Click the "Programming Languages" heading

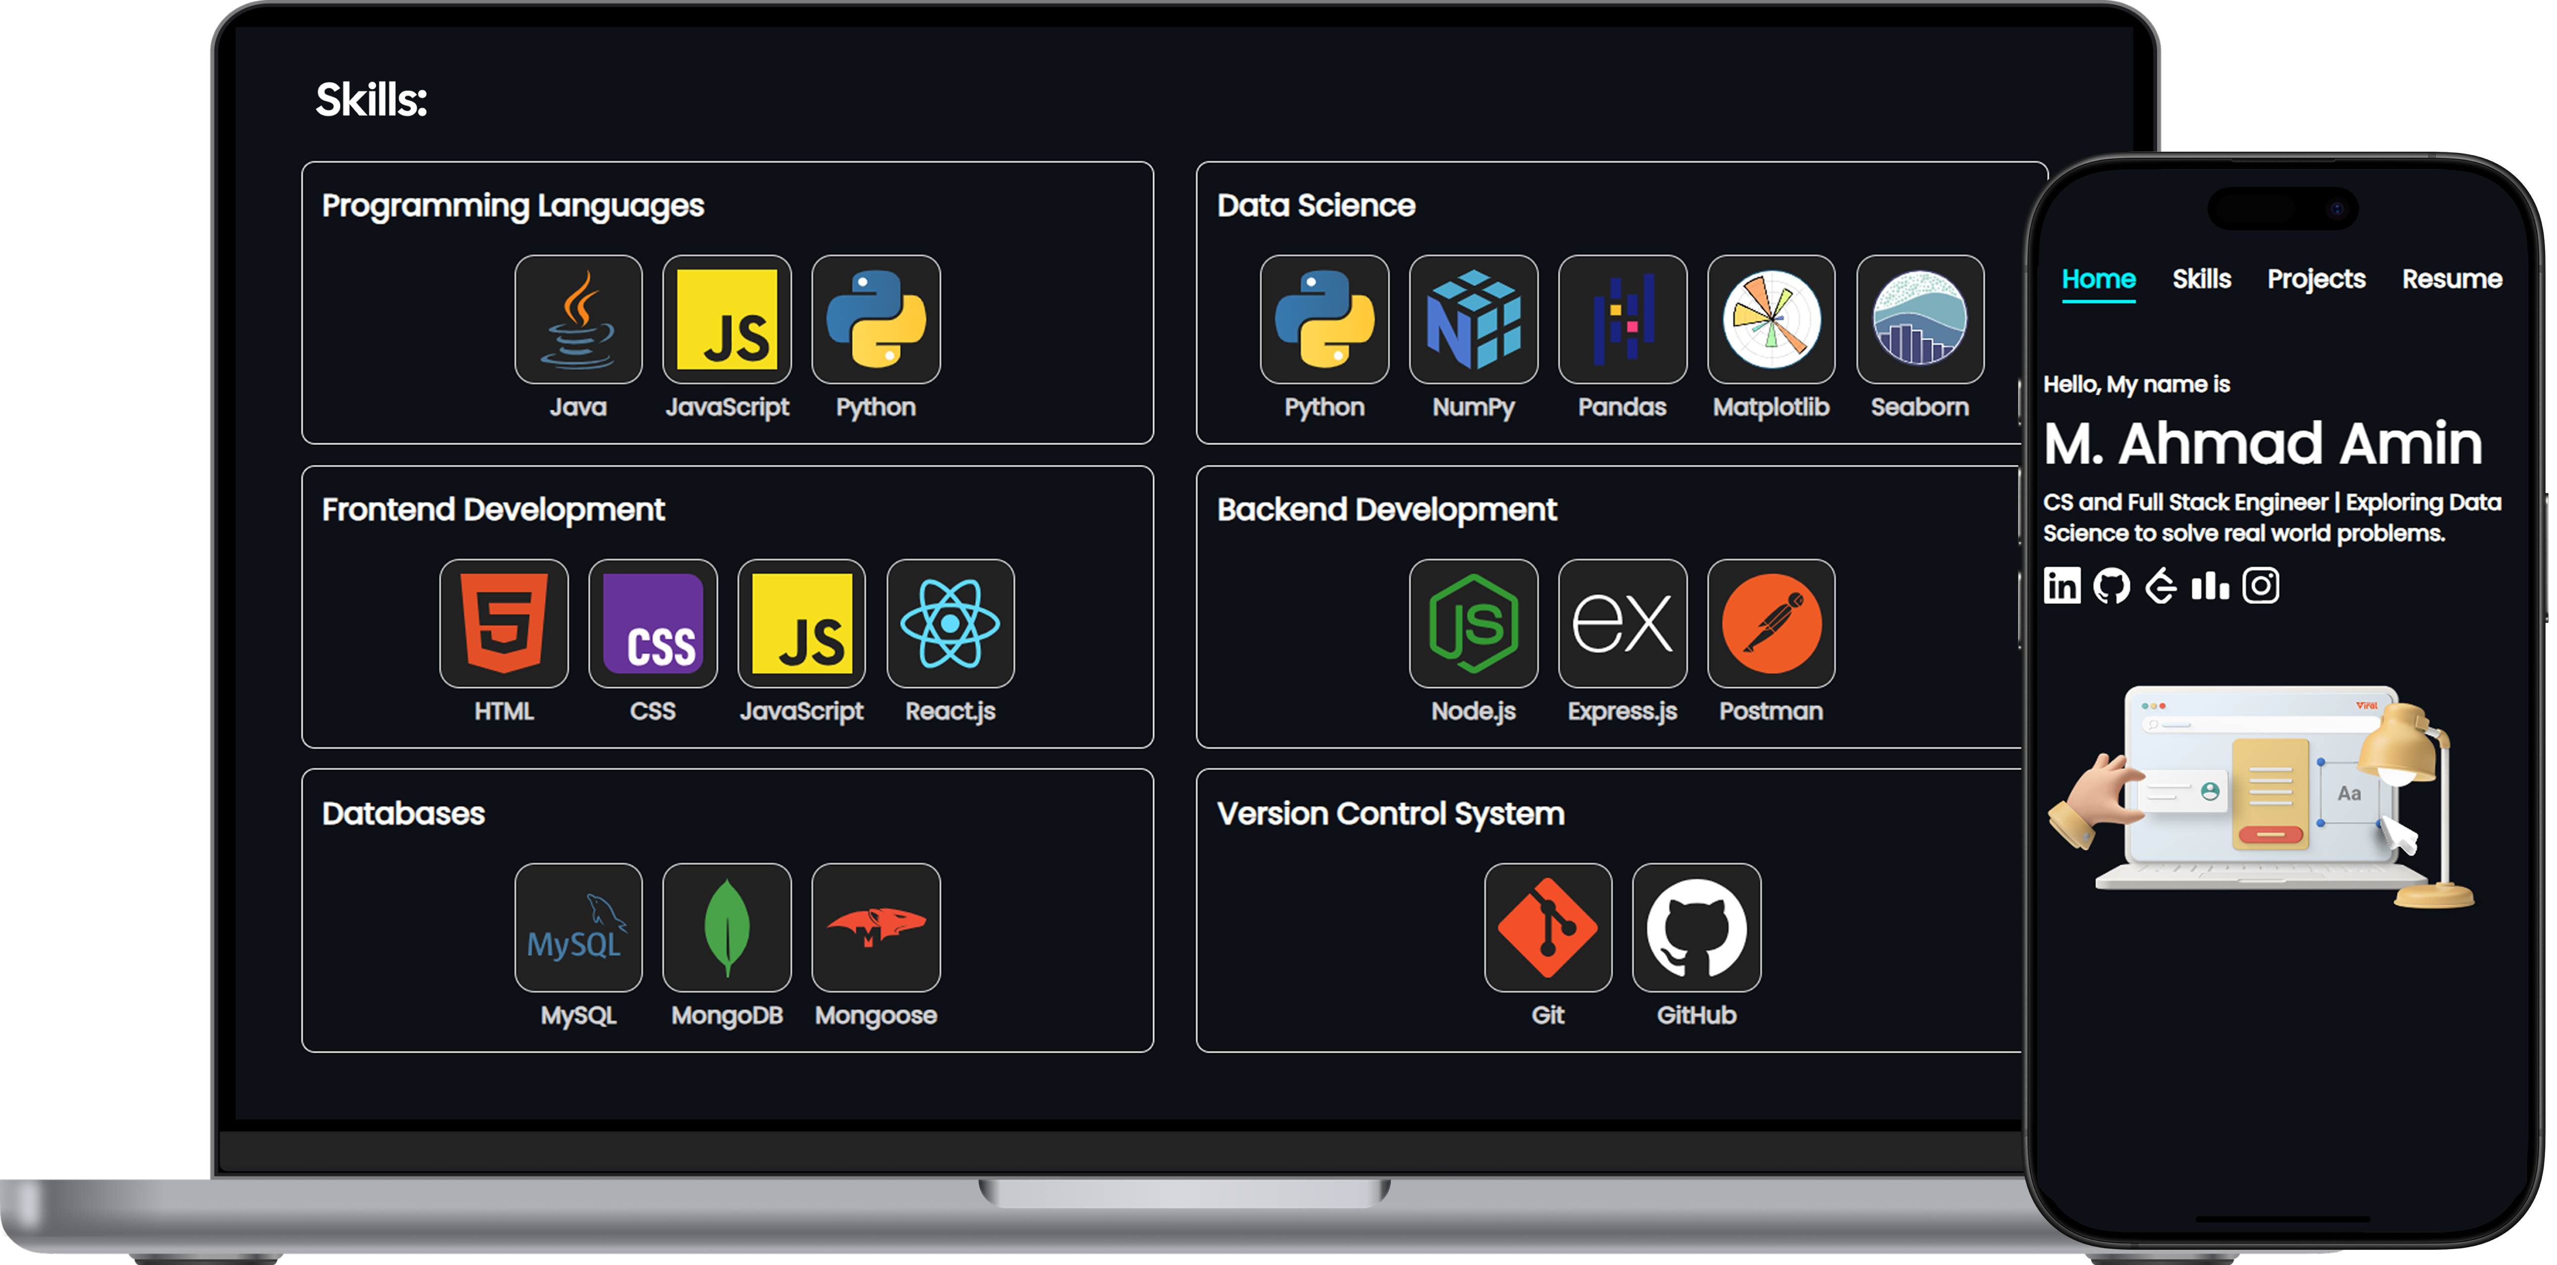point(513,206)
